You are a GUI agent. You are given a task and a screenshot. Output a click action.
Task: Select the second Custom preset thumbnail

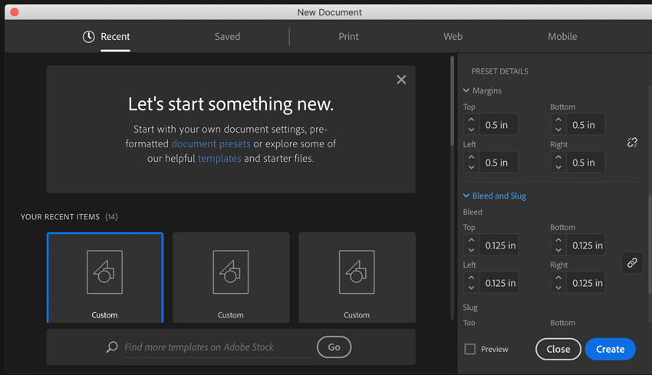tap(231, 278)
